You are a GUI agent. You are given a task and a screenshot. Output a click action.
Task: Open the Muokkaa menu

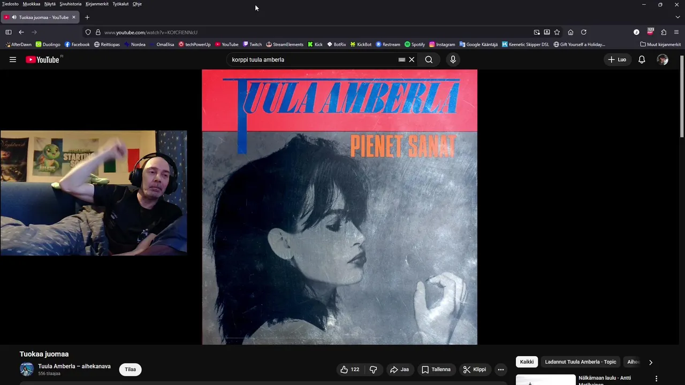tap(32, 4)
